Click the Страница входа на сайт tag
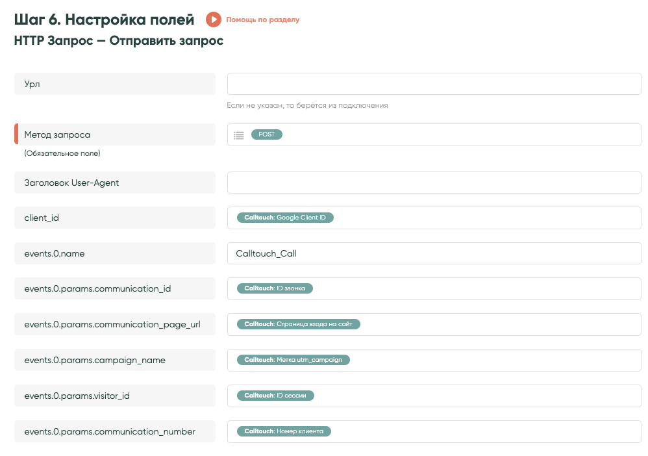The image size is (648, 456). coord(297,323)
